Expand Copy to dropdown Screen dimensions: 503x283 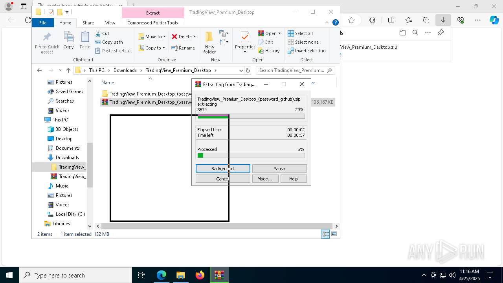click(x=163, y=48)
